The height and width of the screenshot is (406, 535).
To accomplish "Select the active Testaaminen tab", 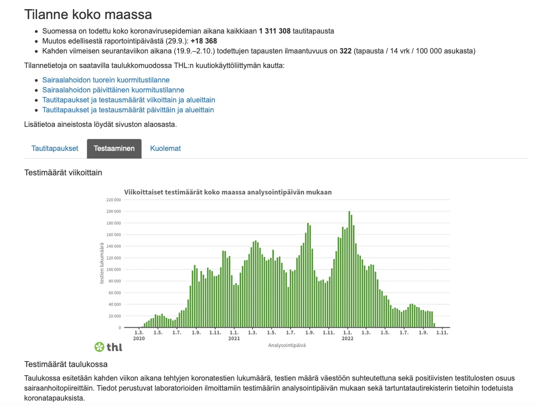I will click(114, 148).
